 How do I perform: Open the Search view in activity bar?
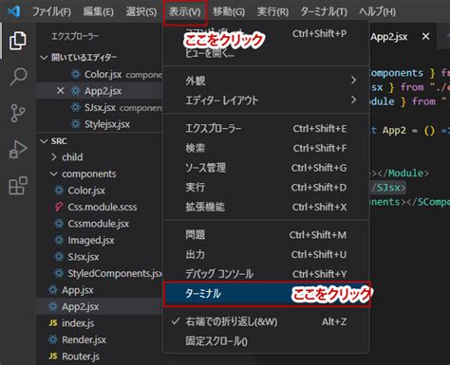point(18,77)
